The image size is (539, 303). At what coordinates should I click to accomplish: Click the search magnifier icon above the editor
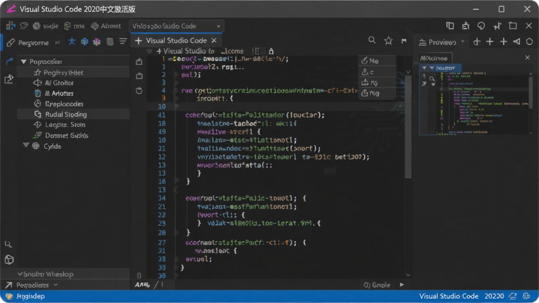click(372, 41)
